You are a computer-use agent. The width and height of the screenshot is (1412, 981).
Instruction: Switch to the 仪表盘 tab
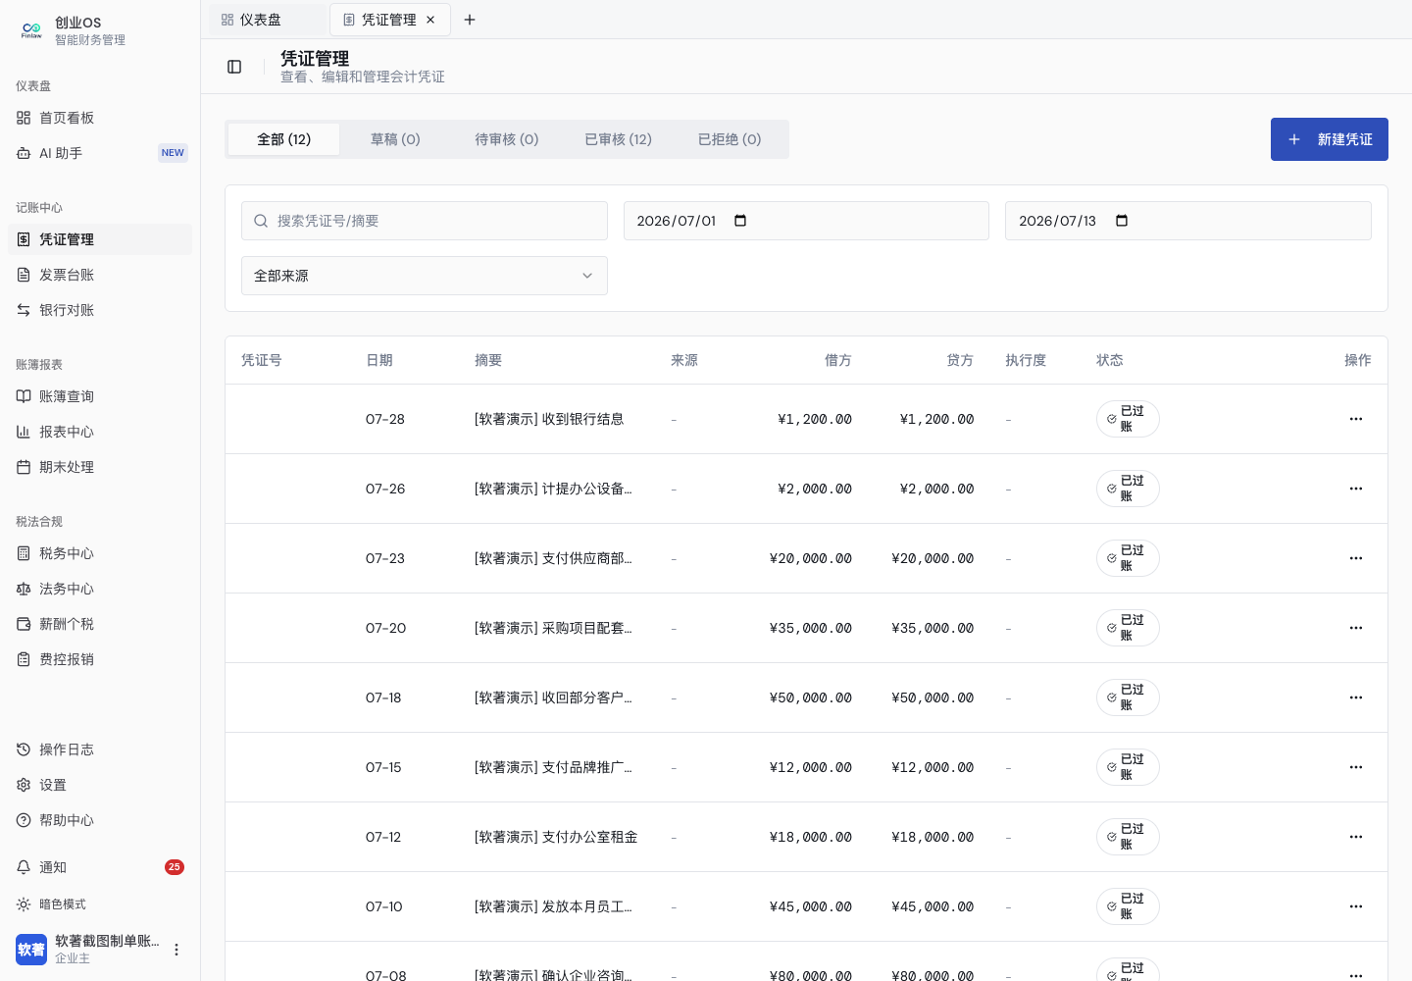click(x=267, y=20)
